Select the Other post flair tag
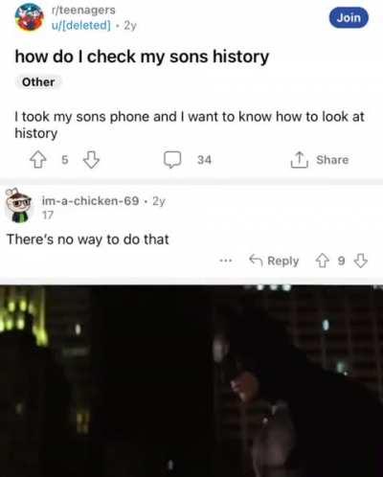 click(38, 82)
